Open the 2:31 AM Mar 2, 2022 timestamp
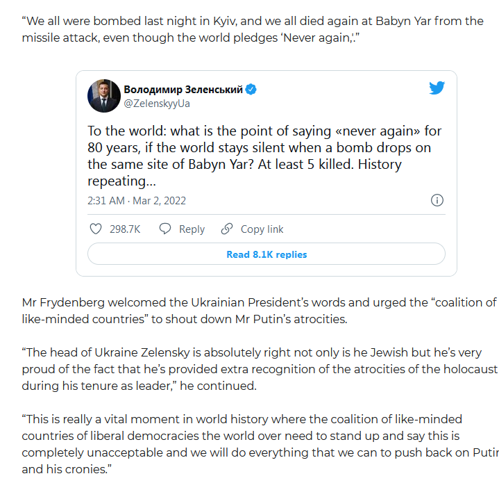The width and height of the screenshot is (499, 483). tap(137, 201)
